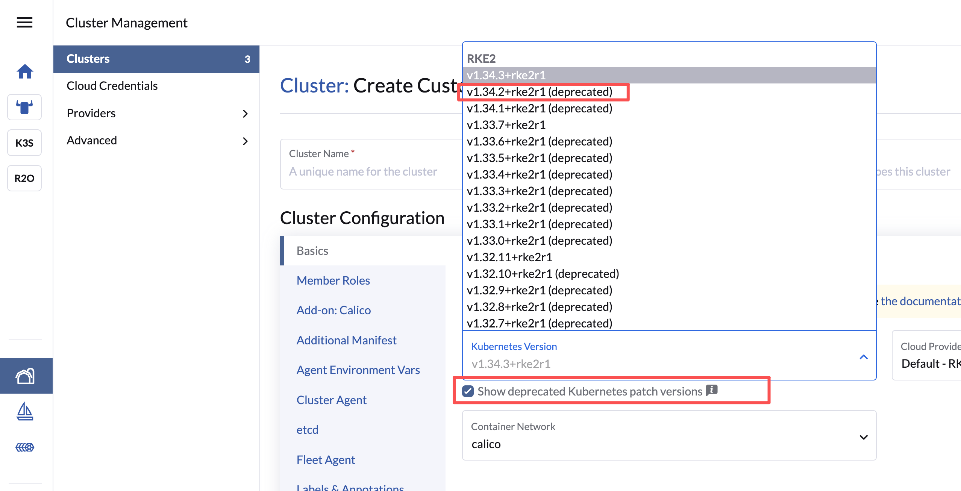Open Continuous Delivery sailboat icon
961x491 pixels.
pyautogui.click(x=25, y=411)
